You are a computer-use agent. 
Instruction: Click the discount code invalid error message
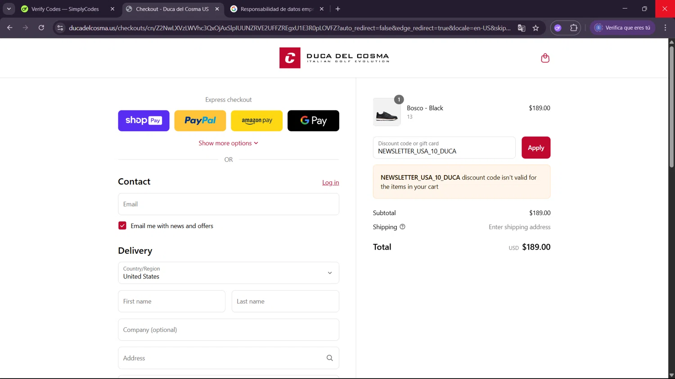[461, 182]
